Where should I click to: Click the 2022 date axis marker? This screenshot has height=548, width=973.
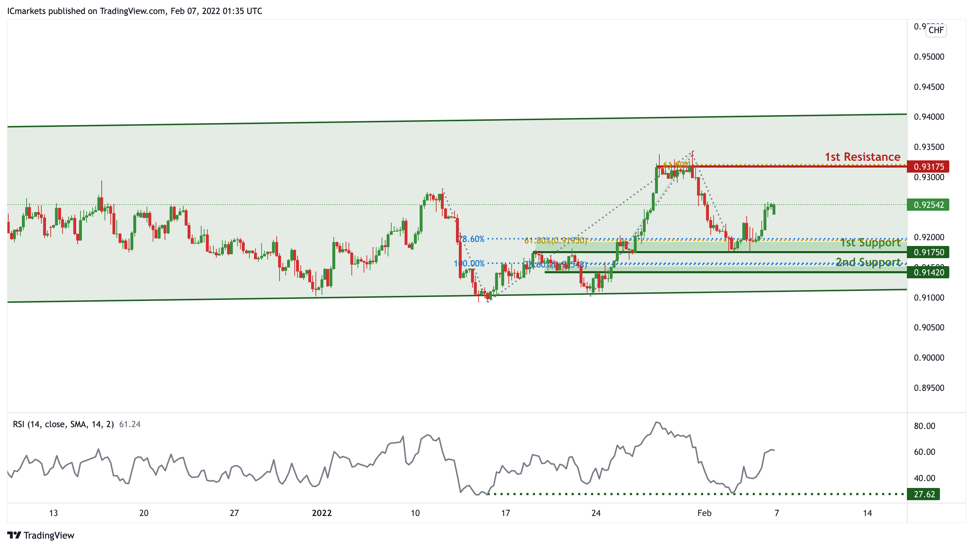pos(322,513)
